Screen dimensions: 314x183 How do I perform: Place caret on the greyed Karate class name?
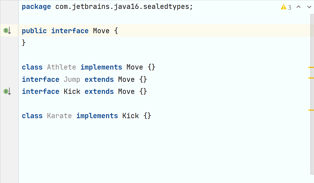tap(59, 116)
